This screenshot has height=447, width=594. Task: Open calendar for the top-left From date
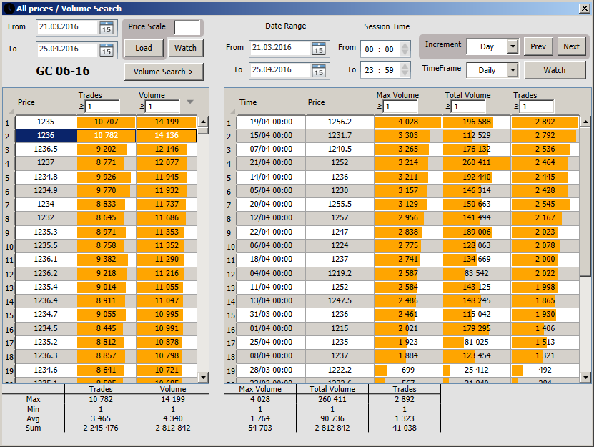coord(106,28)
